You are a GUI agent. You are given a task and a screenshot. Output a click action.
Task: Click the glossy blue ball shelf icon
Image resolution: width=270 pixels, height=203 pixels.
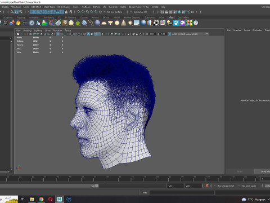tap(143, 23)
